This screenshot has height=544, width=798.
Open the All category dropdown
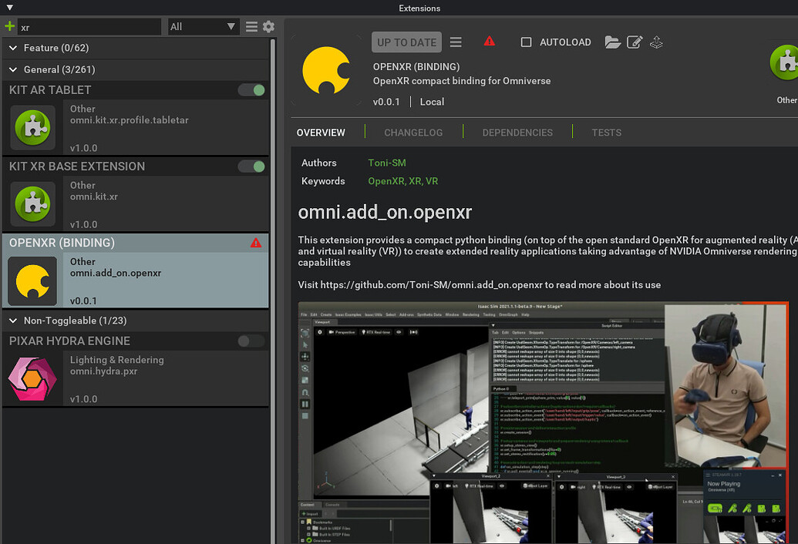pos(202,25)
